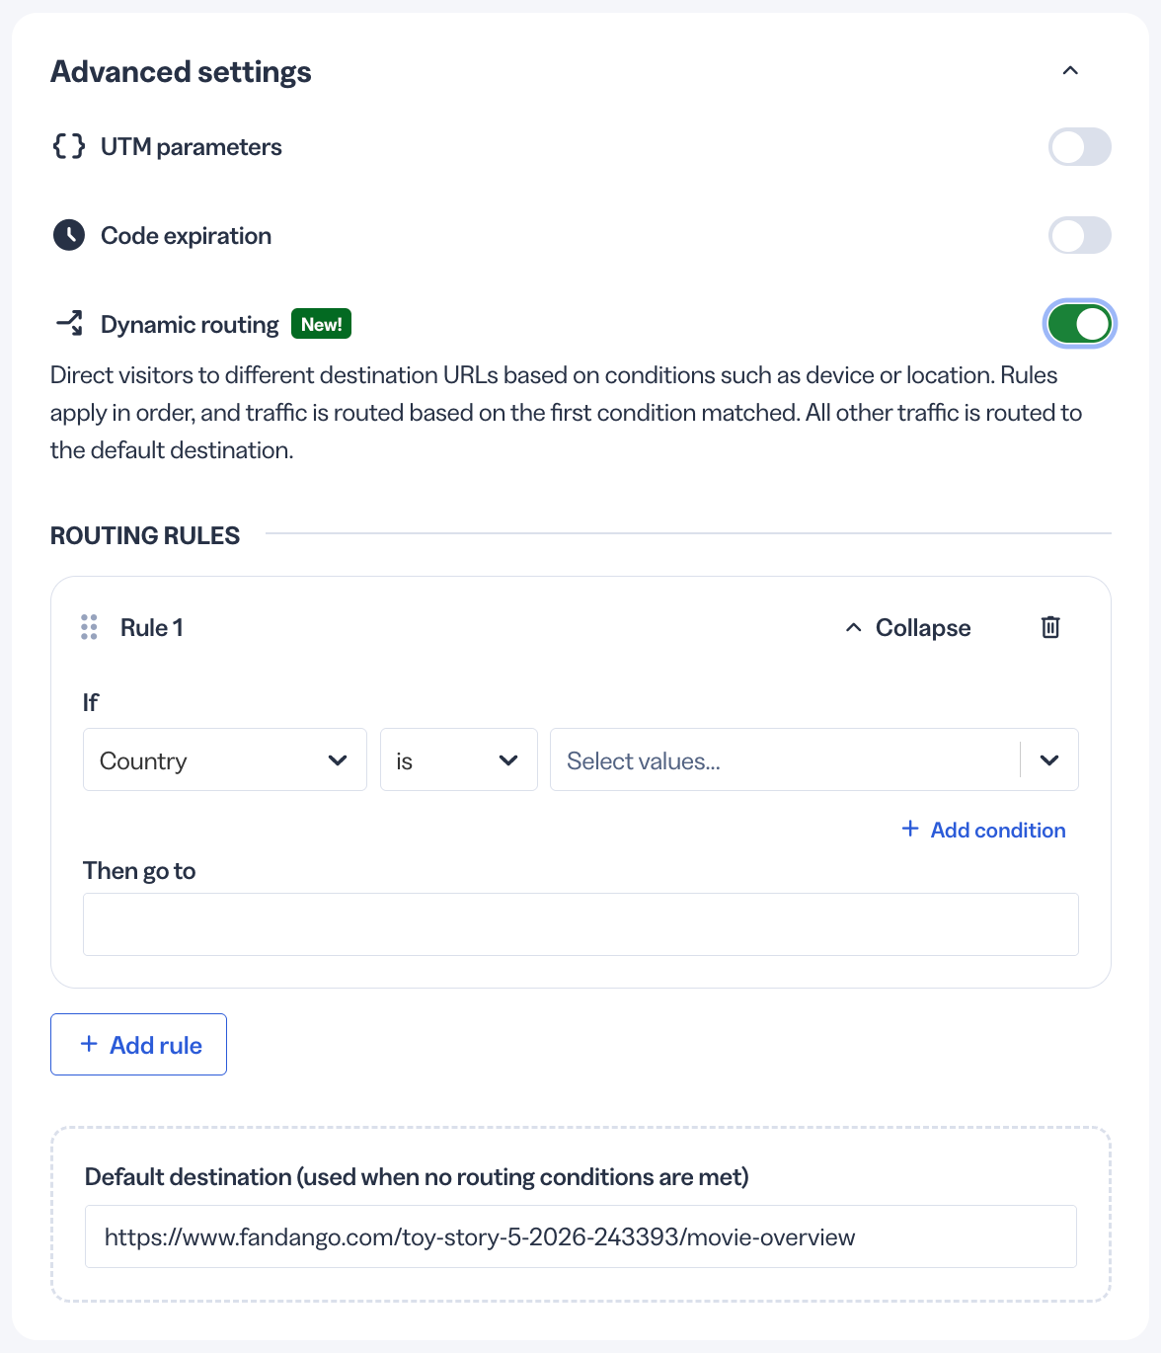Viewport: 1161px width, 1353px height.
Task: Click the Add rule button
Action: (x=139, y=1044)
